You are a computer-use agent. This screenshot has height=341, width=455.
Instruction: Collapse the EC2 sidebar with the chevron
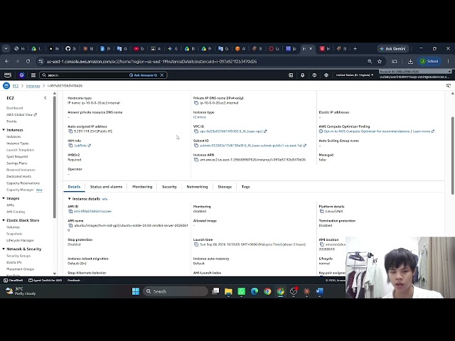click(x=45, y=98)
